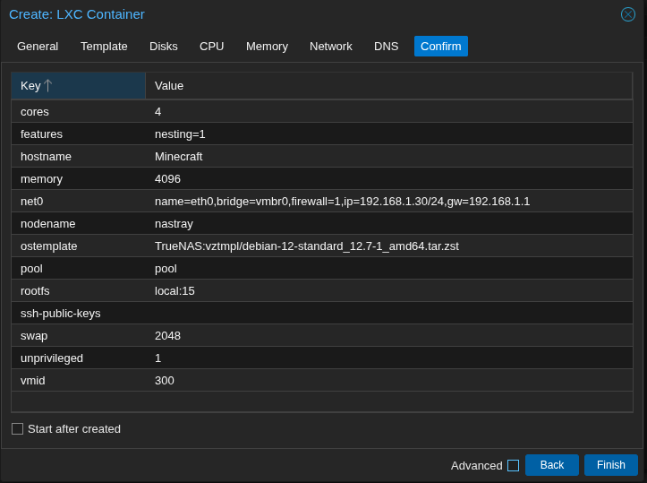This screenshot has width=647, height=483.
Task: Click the Back button
Action: tap(551, 465)
